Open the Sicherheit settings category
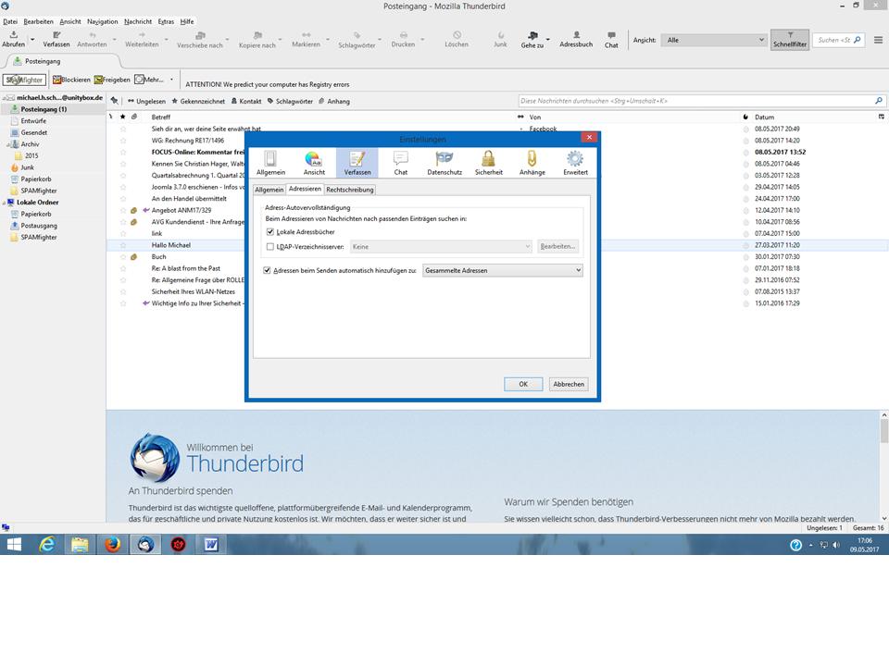 click(x=488, y=163)
